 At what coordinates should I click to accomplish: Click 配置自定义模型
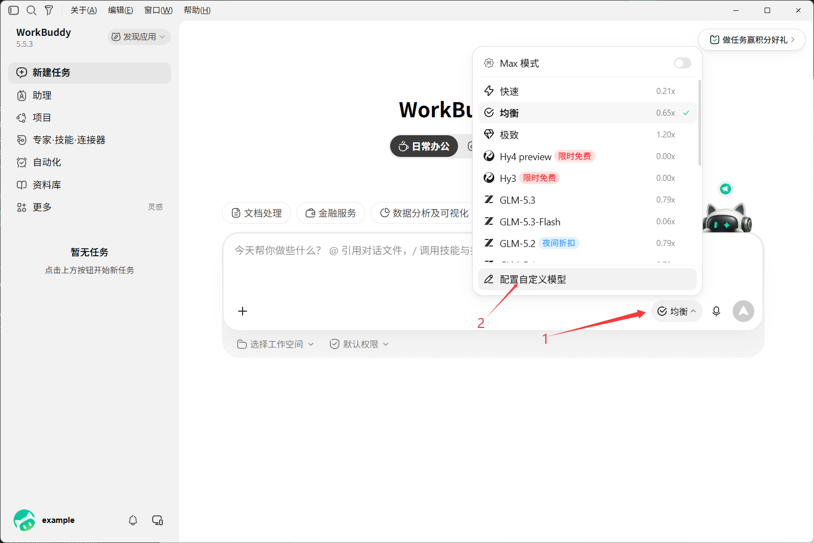pos(587,279)
